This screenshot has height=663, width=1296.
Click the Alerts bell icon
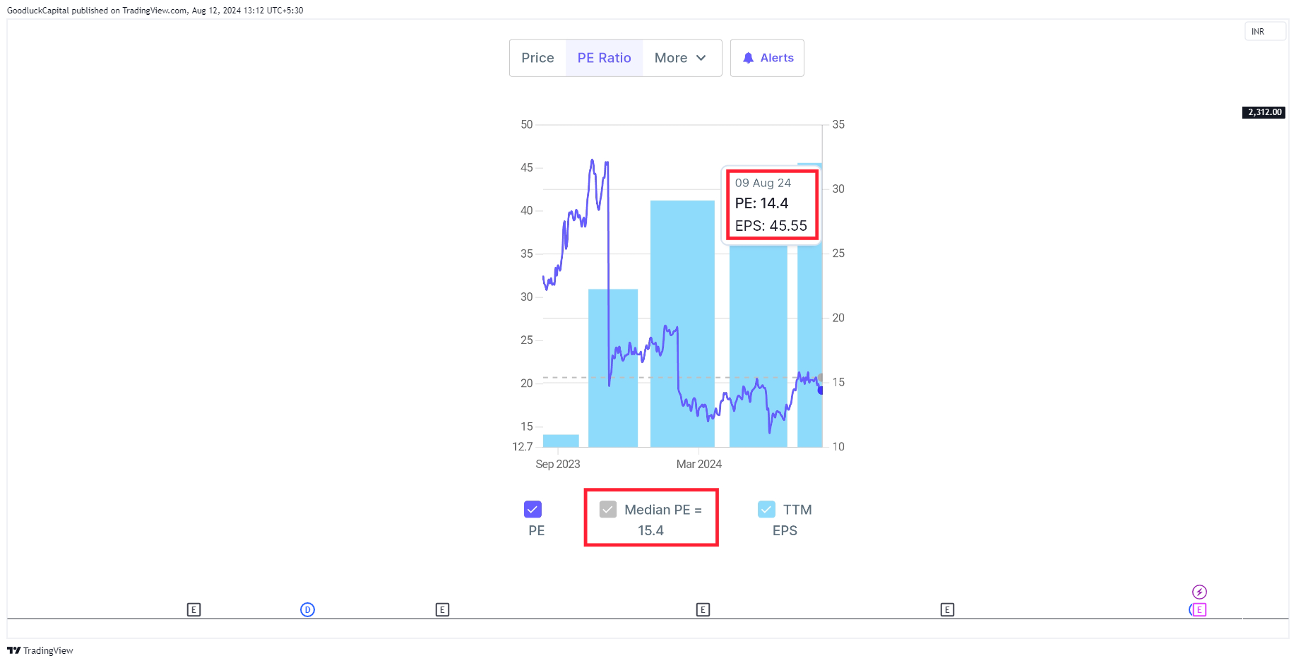pos(748,58)
